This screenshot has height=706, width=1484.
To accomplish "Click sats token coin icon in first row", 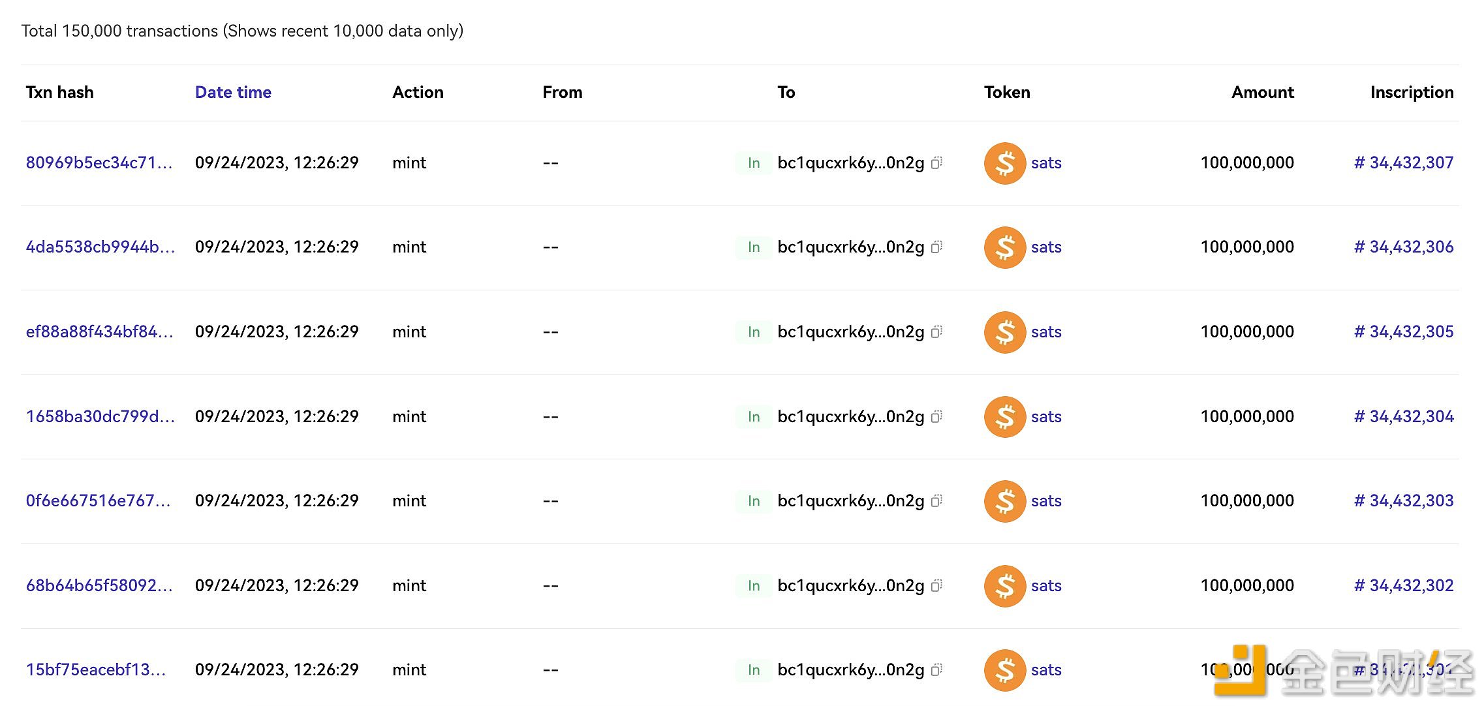I will pyautogui.click(x=1005, y=163).
